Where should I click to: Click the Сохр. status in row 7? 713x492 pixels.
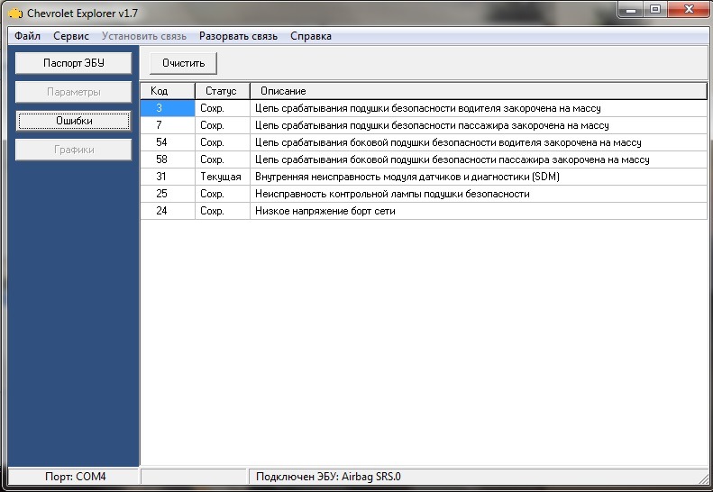click(223, 125)
